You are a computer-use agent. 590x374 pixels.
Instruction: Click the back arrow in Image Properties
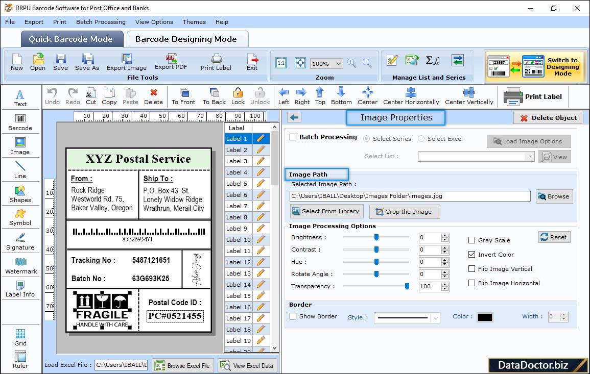pyautogui.click(x=295, y=118)
